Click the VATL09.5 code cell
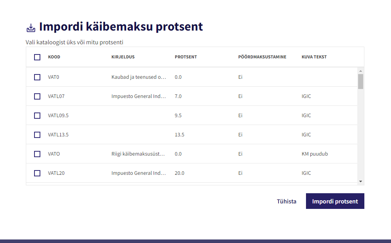Viewport: 391px width, 243px height. [x=58, y=116]
